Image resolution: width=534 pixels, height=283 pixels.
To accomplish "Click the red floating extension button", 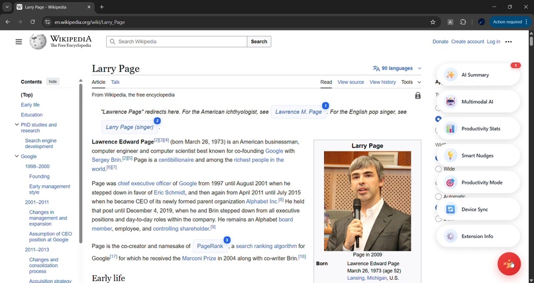I will [509, 264].
